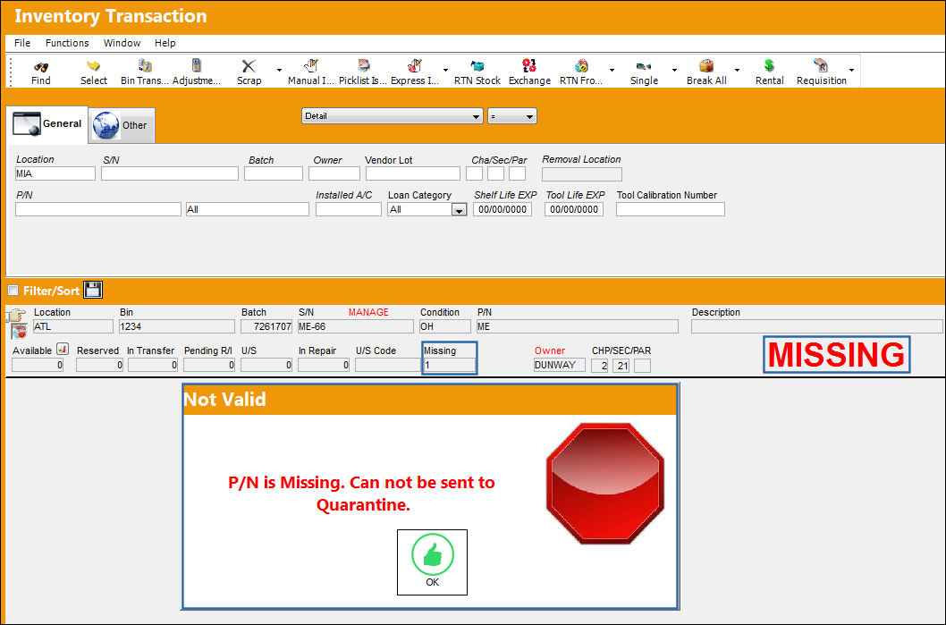Click the Select toolbar icon
The height and width of the screenshot is (625, 946).
(x=94, y=66)
